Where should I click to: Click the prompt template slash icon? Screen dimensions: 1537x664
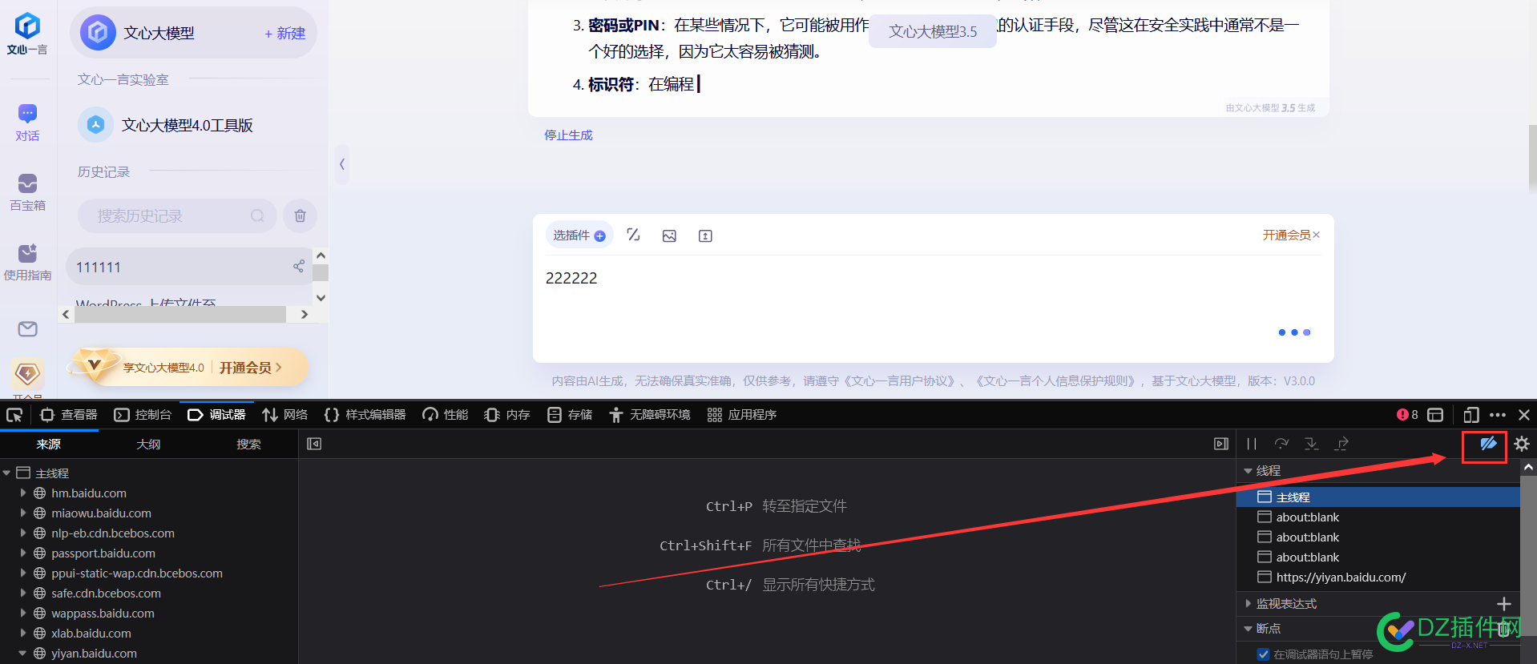click(x=633, y=235)
